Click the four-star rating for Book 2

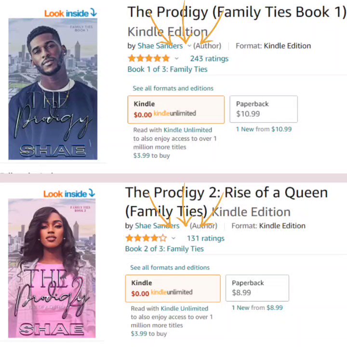pos(147,239)
